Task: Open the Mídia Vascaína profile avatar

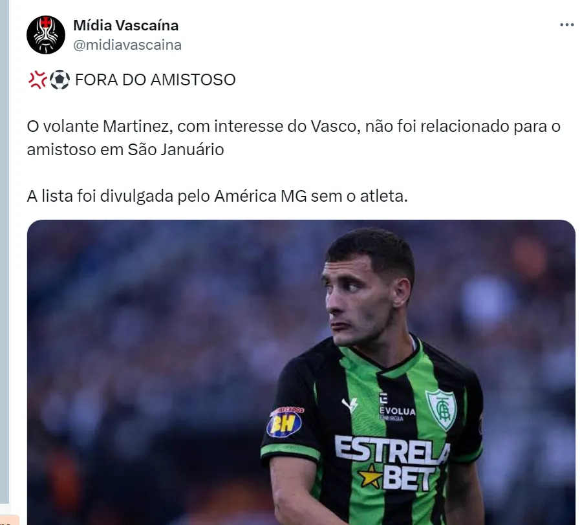Action: click(x=46, y=35)
